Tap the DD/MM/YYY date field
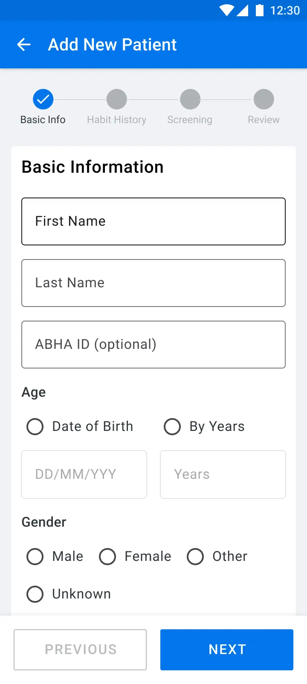307x684 pixels. pos(84,475)
